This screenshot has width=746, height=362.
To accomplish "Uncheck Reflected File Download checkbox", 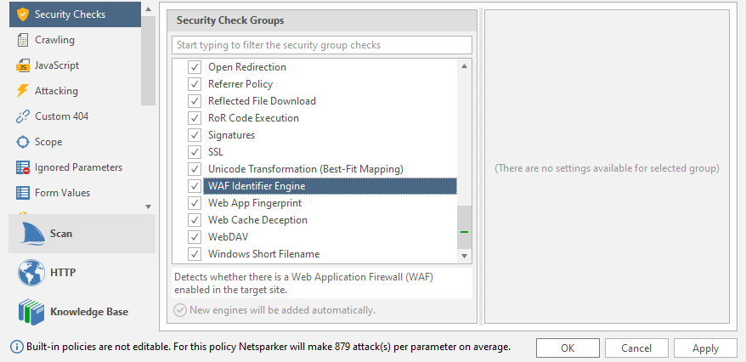I will (194, 101).
